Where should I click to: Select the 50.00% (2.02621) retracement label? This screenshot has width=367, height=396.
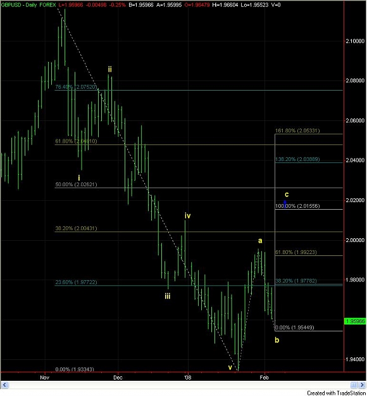(x=76, y=184)
